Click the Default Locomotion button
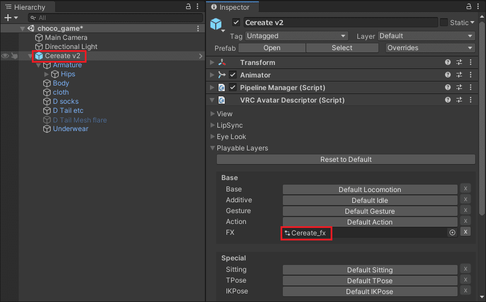Screen dimensions: 486x302 tap(370, 189)
